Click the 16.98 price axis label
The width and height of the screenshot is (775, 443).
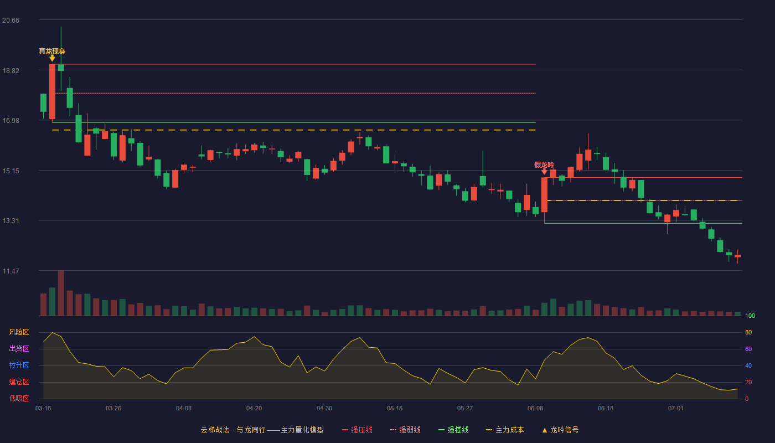coord(11,121)
